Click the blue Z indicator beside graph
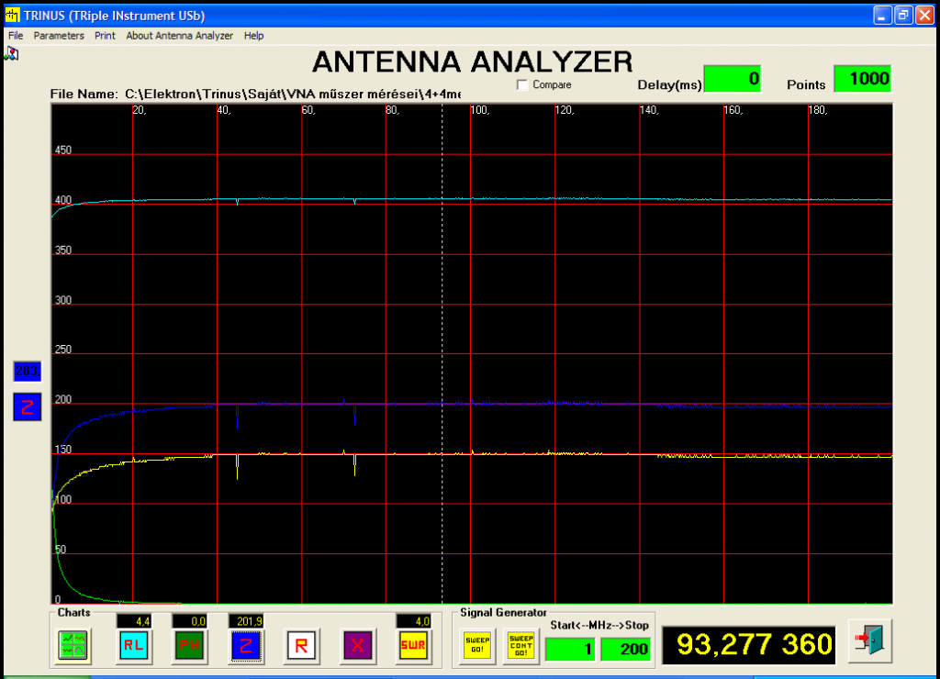940x679 pixels. click(27, 406)
